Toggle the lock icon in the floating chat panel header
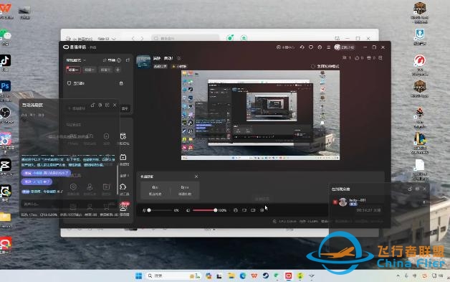450x282 pixels. 92,105
